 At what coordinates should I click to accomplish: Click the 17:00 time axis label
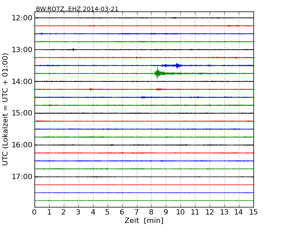pos(22,177)
